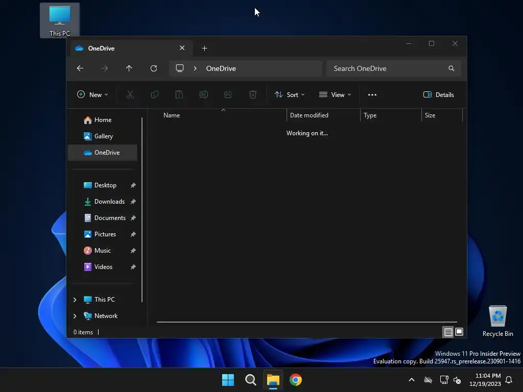Open taskbar Search
Viewport: 523px width, 392px height.
pyautogui.click(x=250, y=380)
